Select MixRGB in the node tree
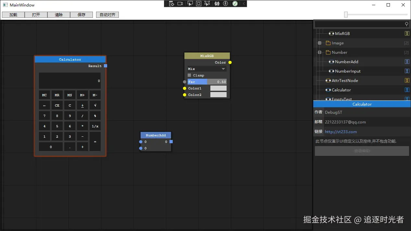The image size is (411, 231). pyautogui.click(x=342, y=34)
